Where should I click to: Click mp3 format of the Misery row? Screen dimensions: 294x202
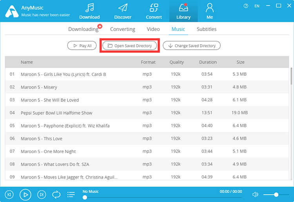[x=147, y=87]
